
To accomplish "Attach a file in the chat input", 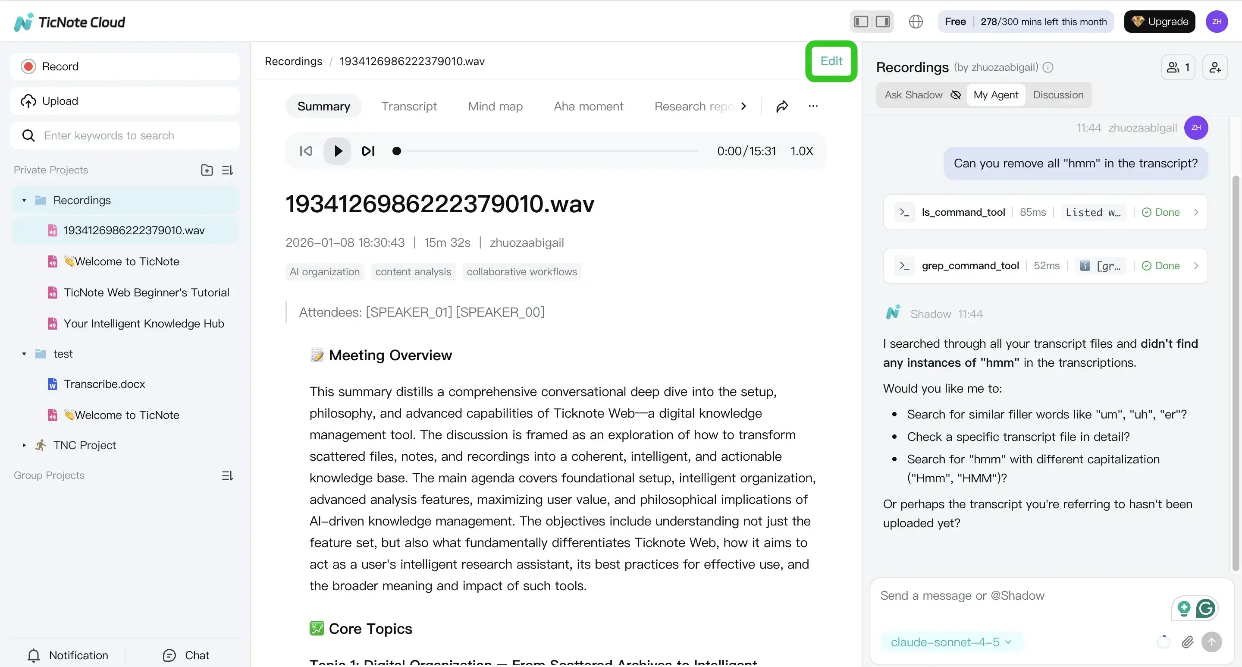I will 1188,642.
